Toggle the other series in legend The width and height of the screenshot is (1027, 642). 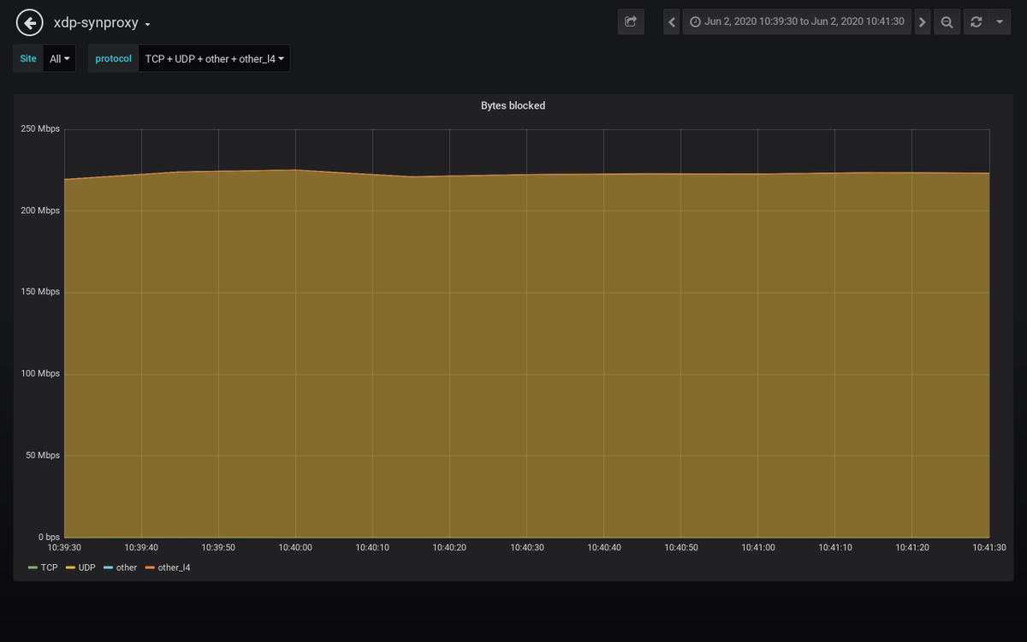pos(125,567)
